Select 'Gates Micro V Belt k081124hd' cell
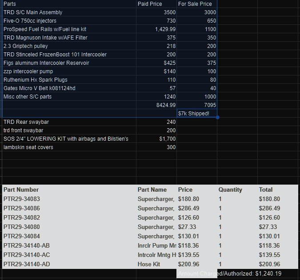This screenshot has height=280, width=300. tap(69, 88)
